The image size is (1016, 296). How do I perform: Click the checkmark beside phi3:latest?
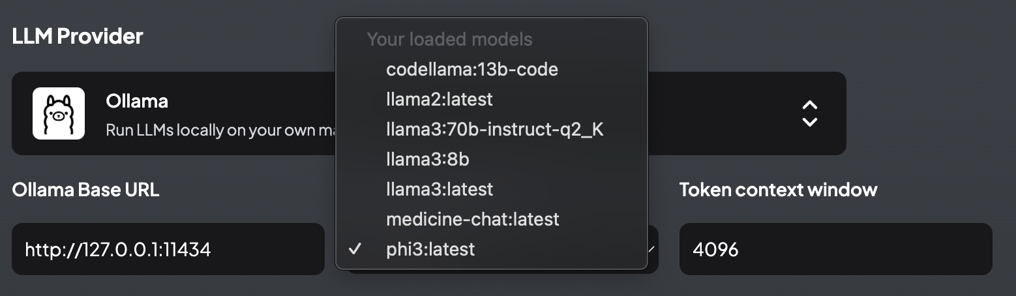point(355,249)
